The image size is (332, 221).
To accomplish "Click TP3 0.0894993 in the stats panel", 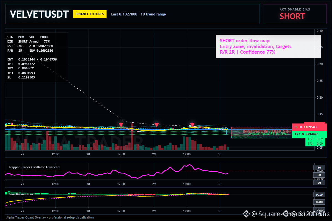I will pos(21,73).
